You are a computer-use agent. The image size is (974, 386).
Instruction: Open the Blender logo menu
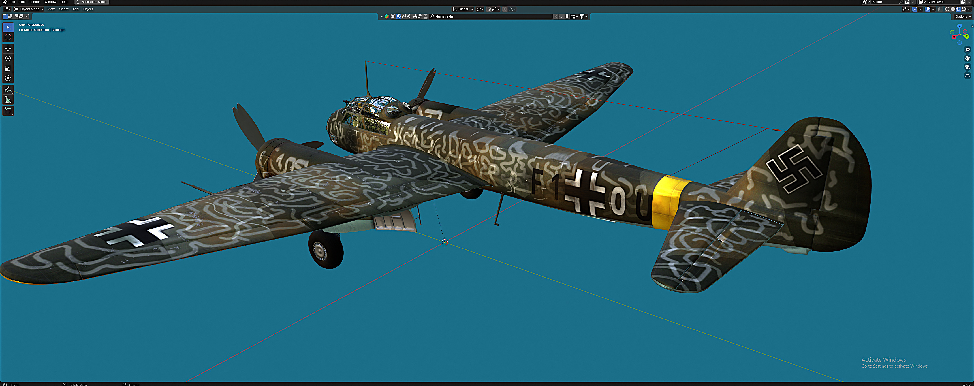(5, 2)
